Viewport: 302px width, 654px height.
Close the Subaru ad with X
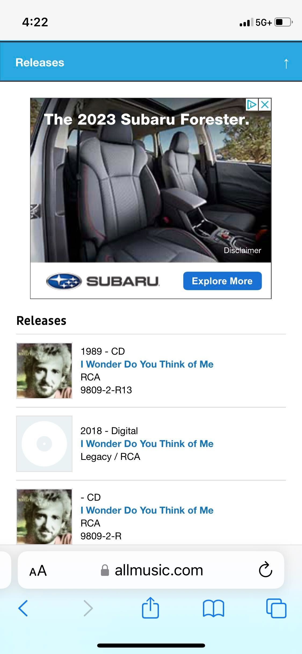[x=265, y=104]
